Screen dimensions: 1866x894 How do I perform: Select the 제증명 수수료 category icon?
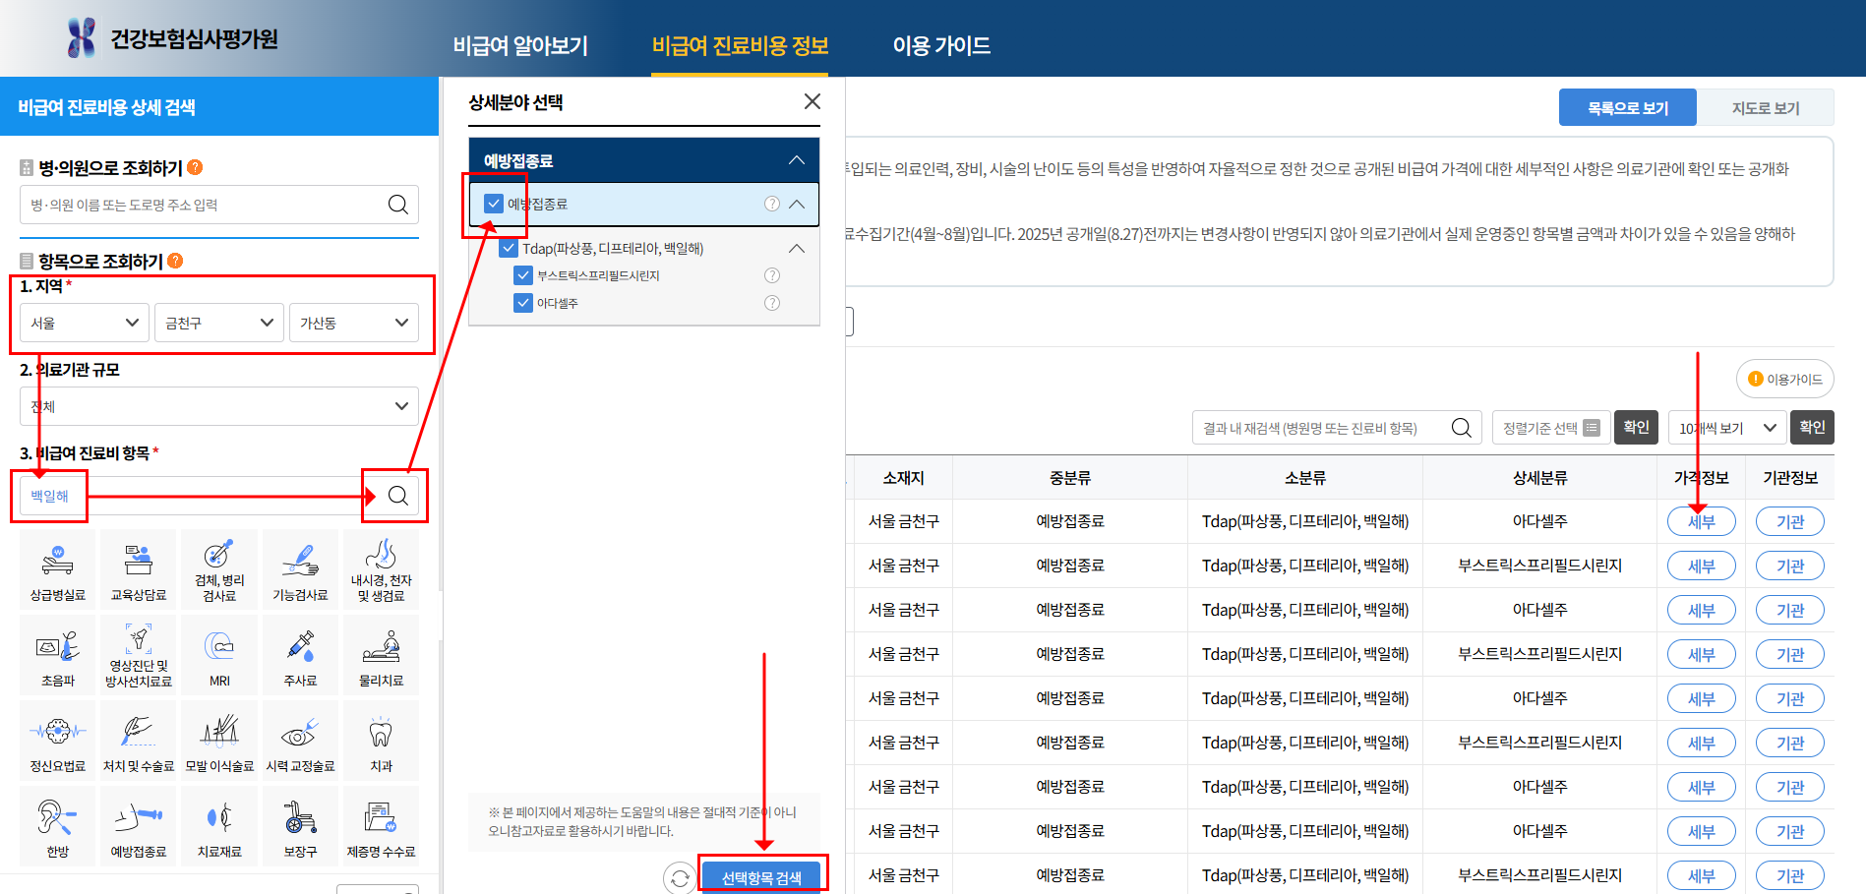coord(381,826)
